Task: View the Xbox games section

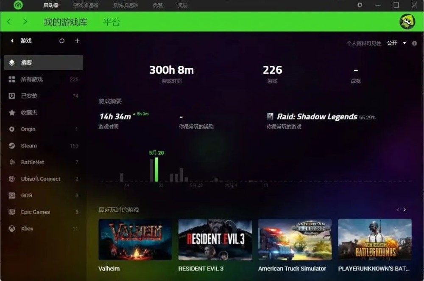Action: [x=26, y=228]
